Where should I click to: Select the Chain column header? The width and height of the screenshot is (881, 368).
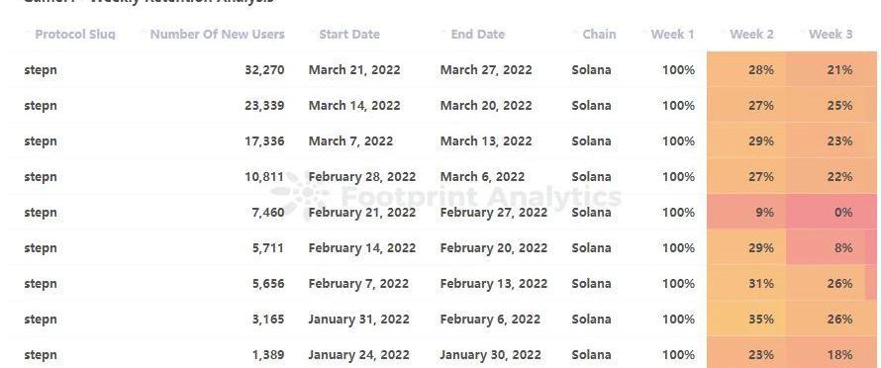[599, 35]
